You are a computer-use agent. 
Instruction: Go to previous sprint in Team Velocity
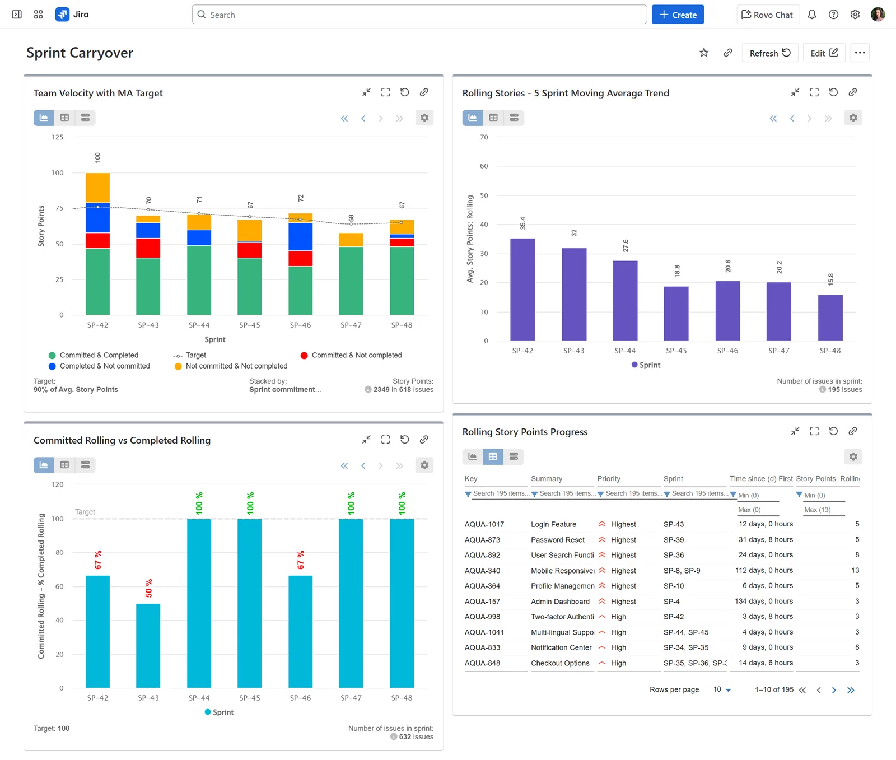click(x=363, y=118)
